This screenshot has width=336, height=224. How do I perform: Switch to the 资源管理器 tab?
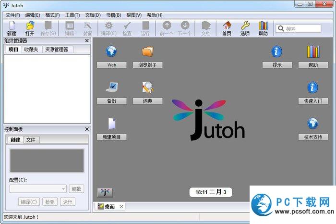pos(57,50)
